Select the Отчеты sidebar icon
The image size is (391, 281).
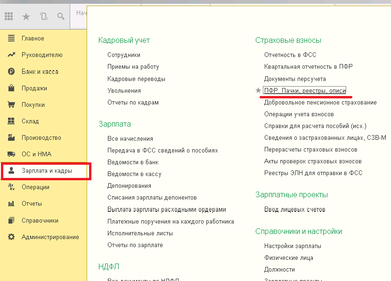click(10, 204)
